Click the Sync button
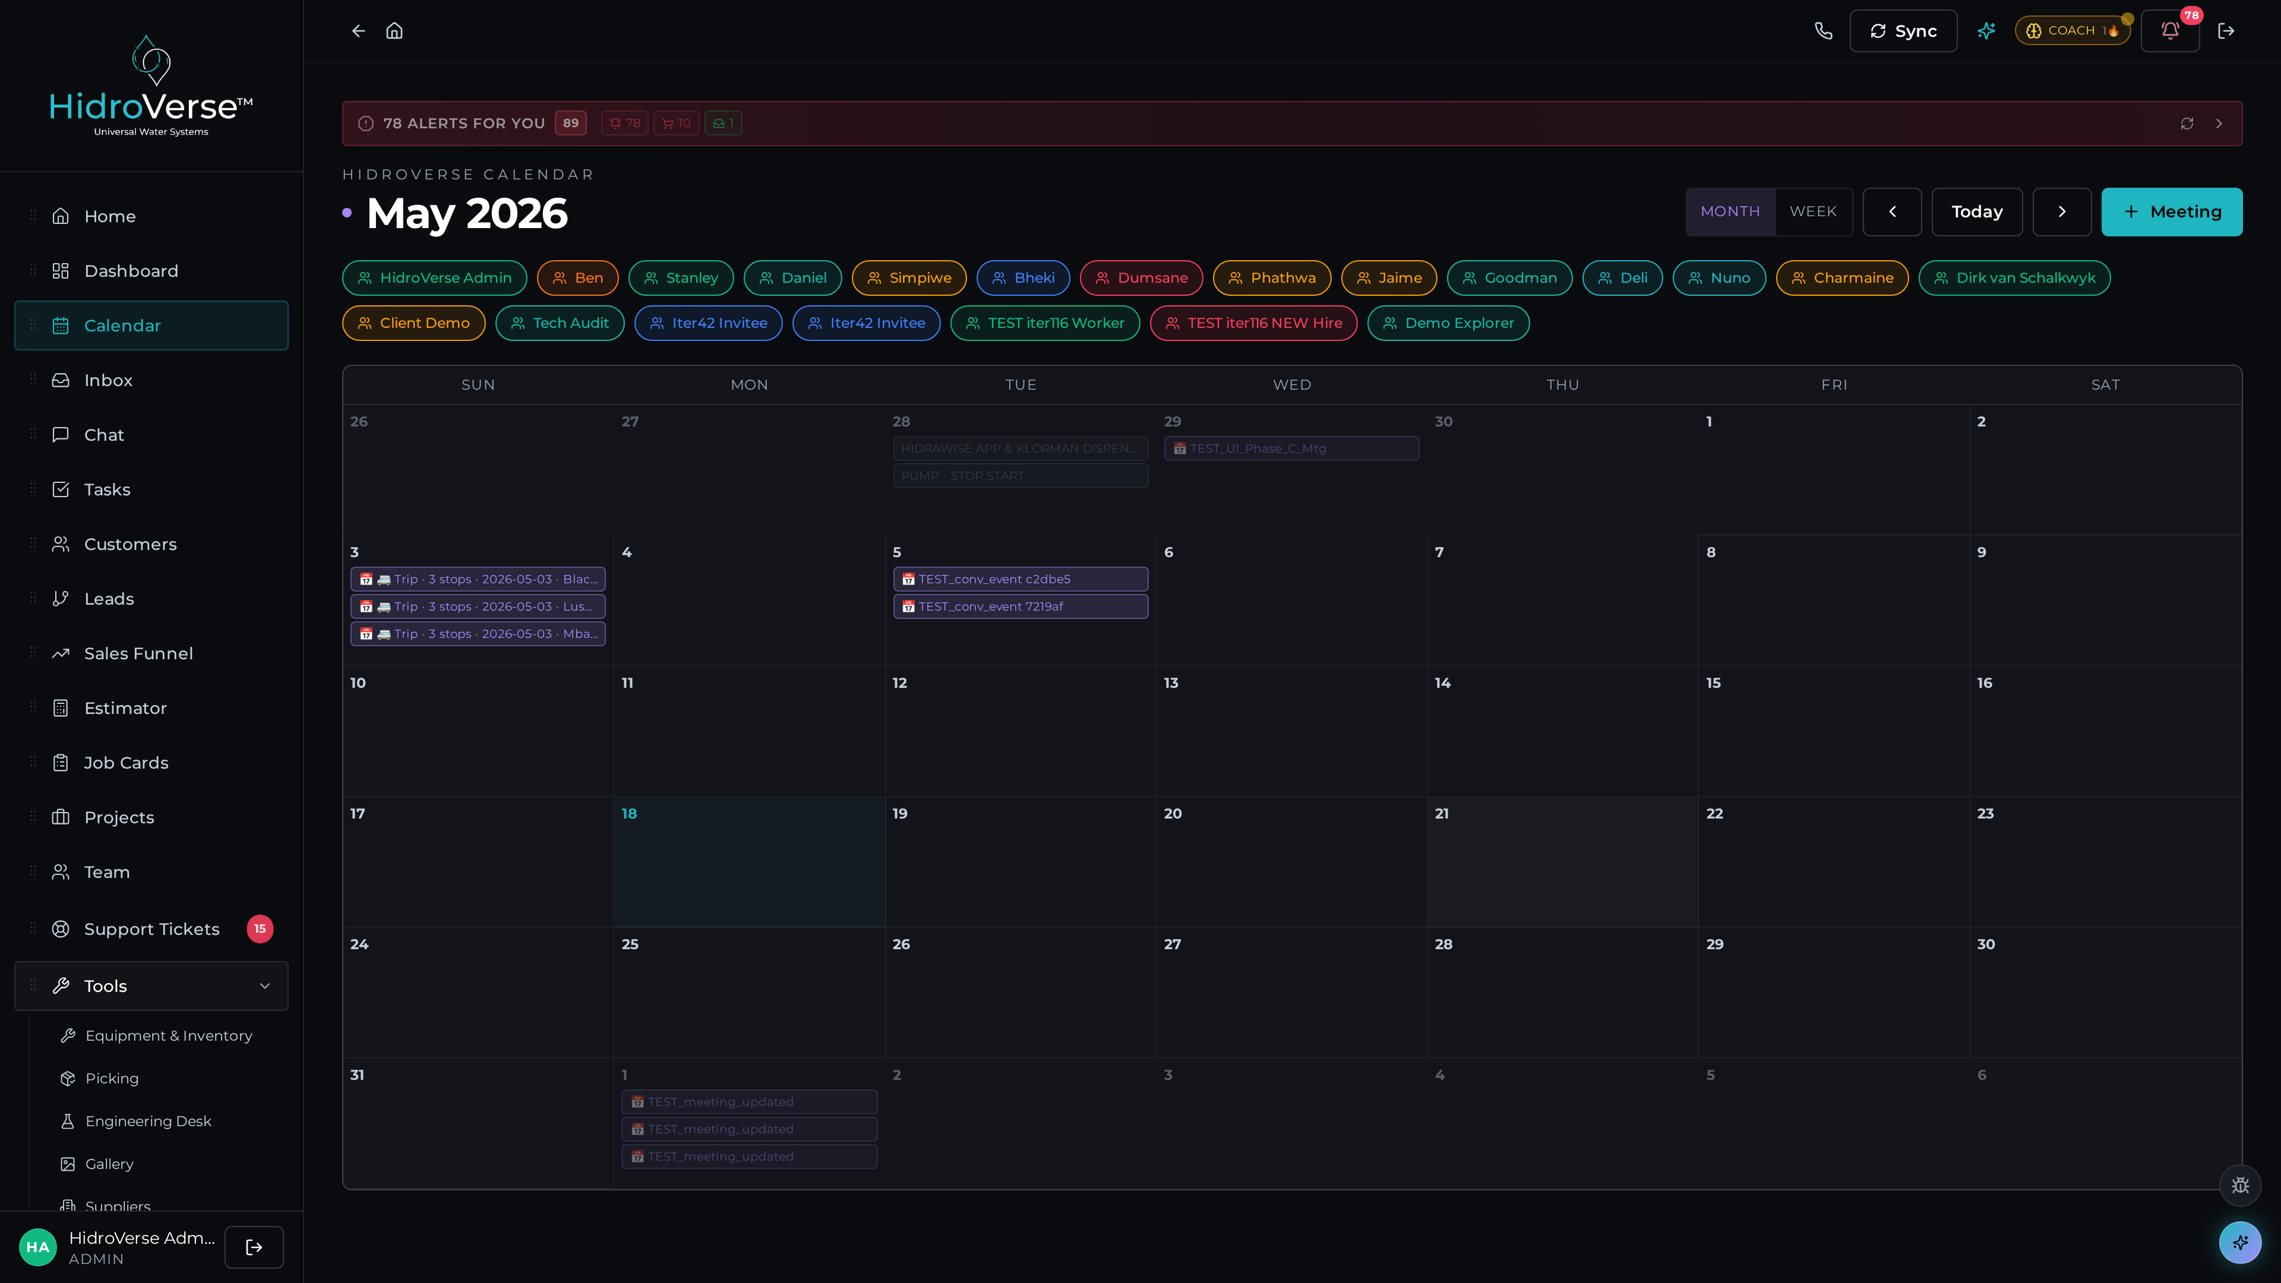Screen dimensions: 2281x1283 pyautogui.click(x=1903, y=31)
